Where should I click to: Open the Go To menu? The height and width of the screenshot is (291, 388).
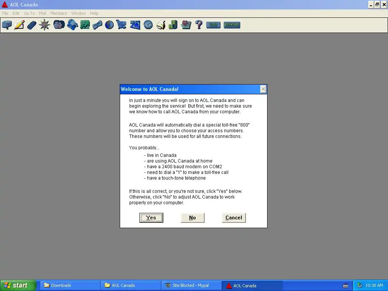(x=29, y=13)
